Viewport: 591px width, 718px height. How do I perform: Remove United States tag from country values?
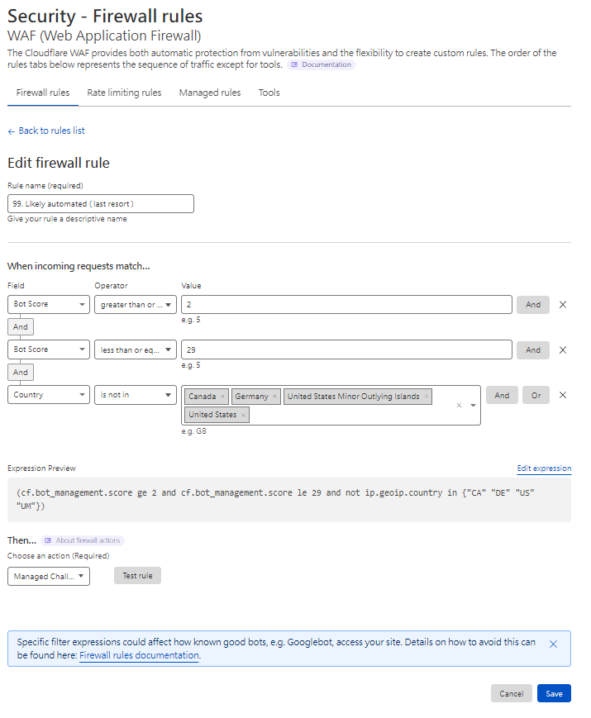tap(244, 415)
